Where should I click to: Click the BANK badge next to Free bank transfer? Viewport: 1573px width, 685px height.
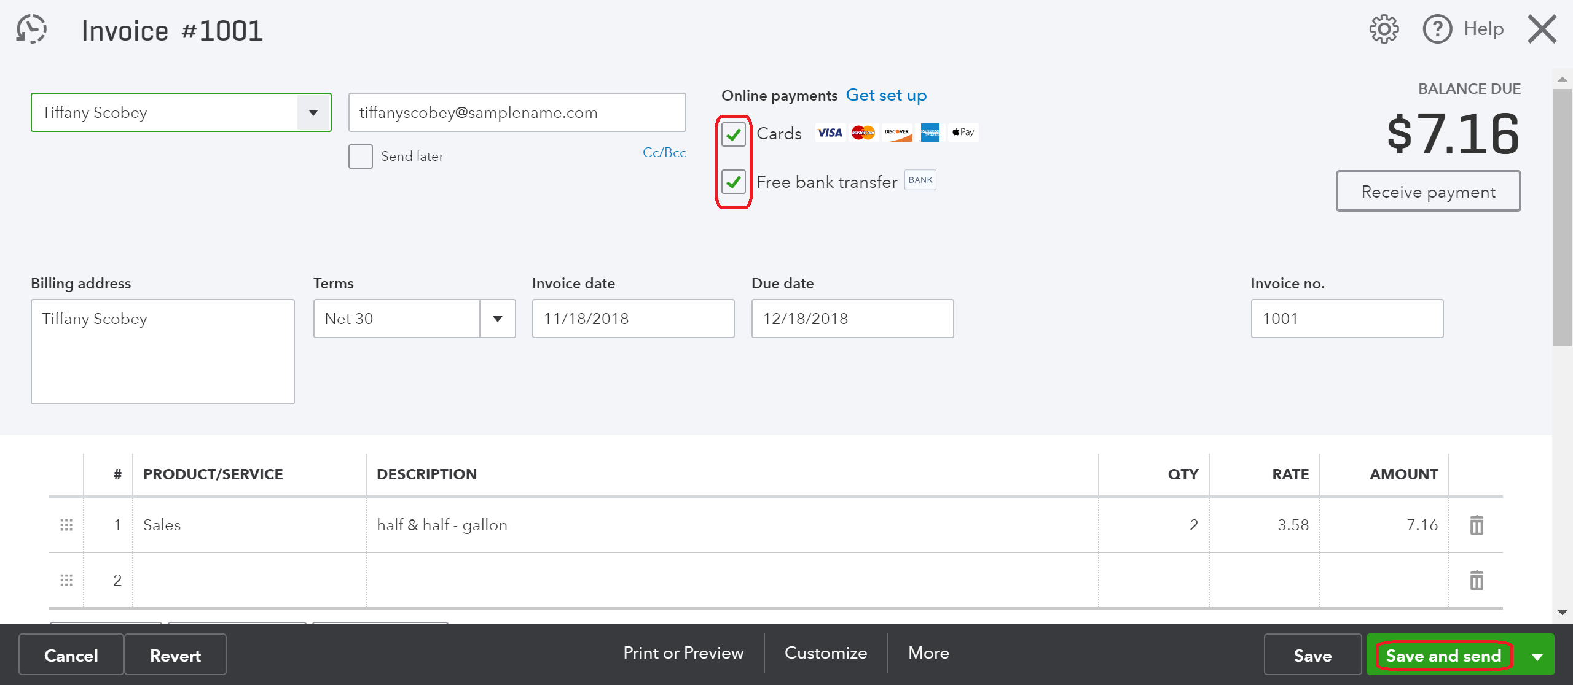(920, 179)
